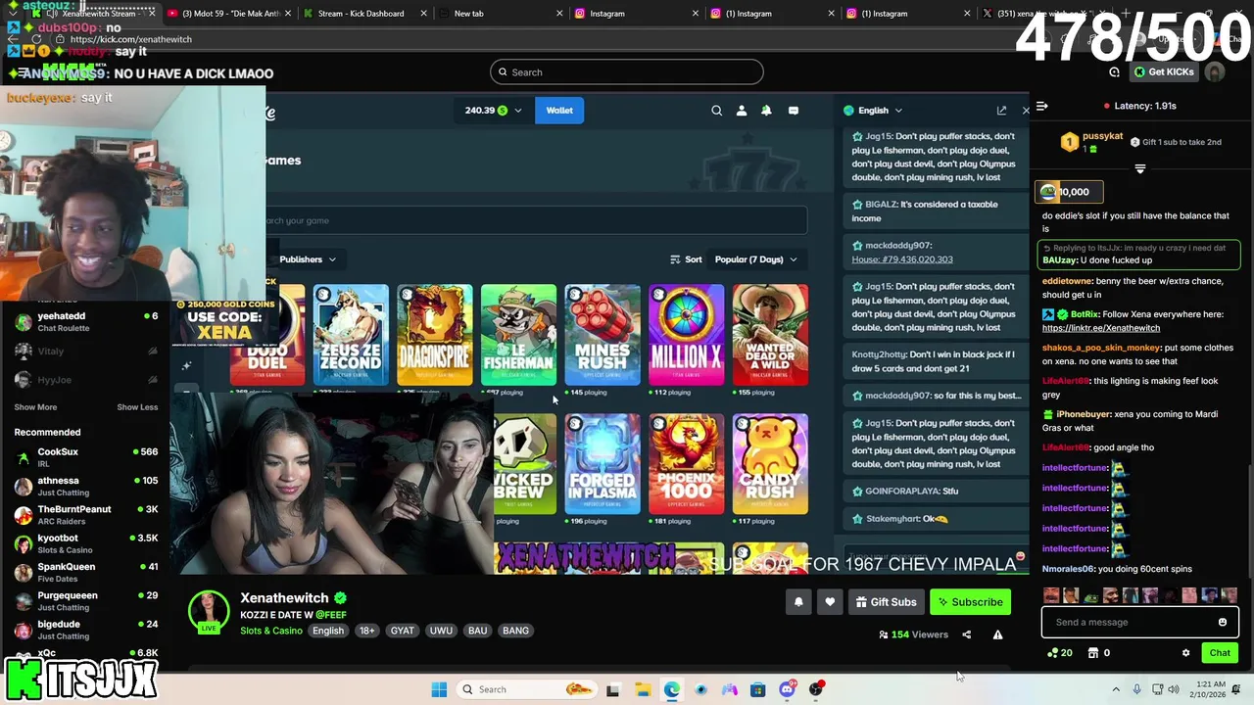This screenshot has height=705, width=1254.
Task: Open the Phoenix 1000 game tile
Action: [x=686, y=464]
